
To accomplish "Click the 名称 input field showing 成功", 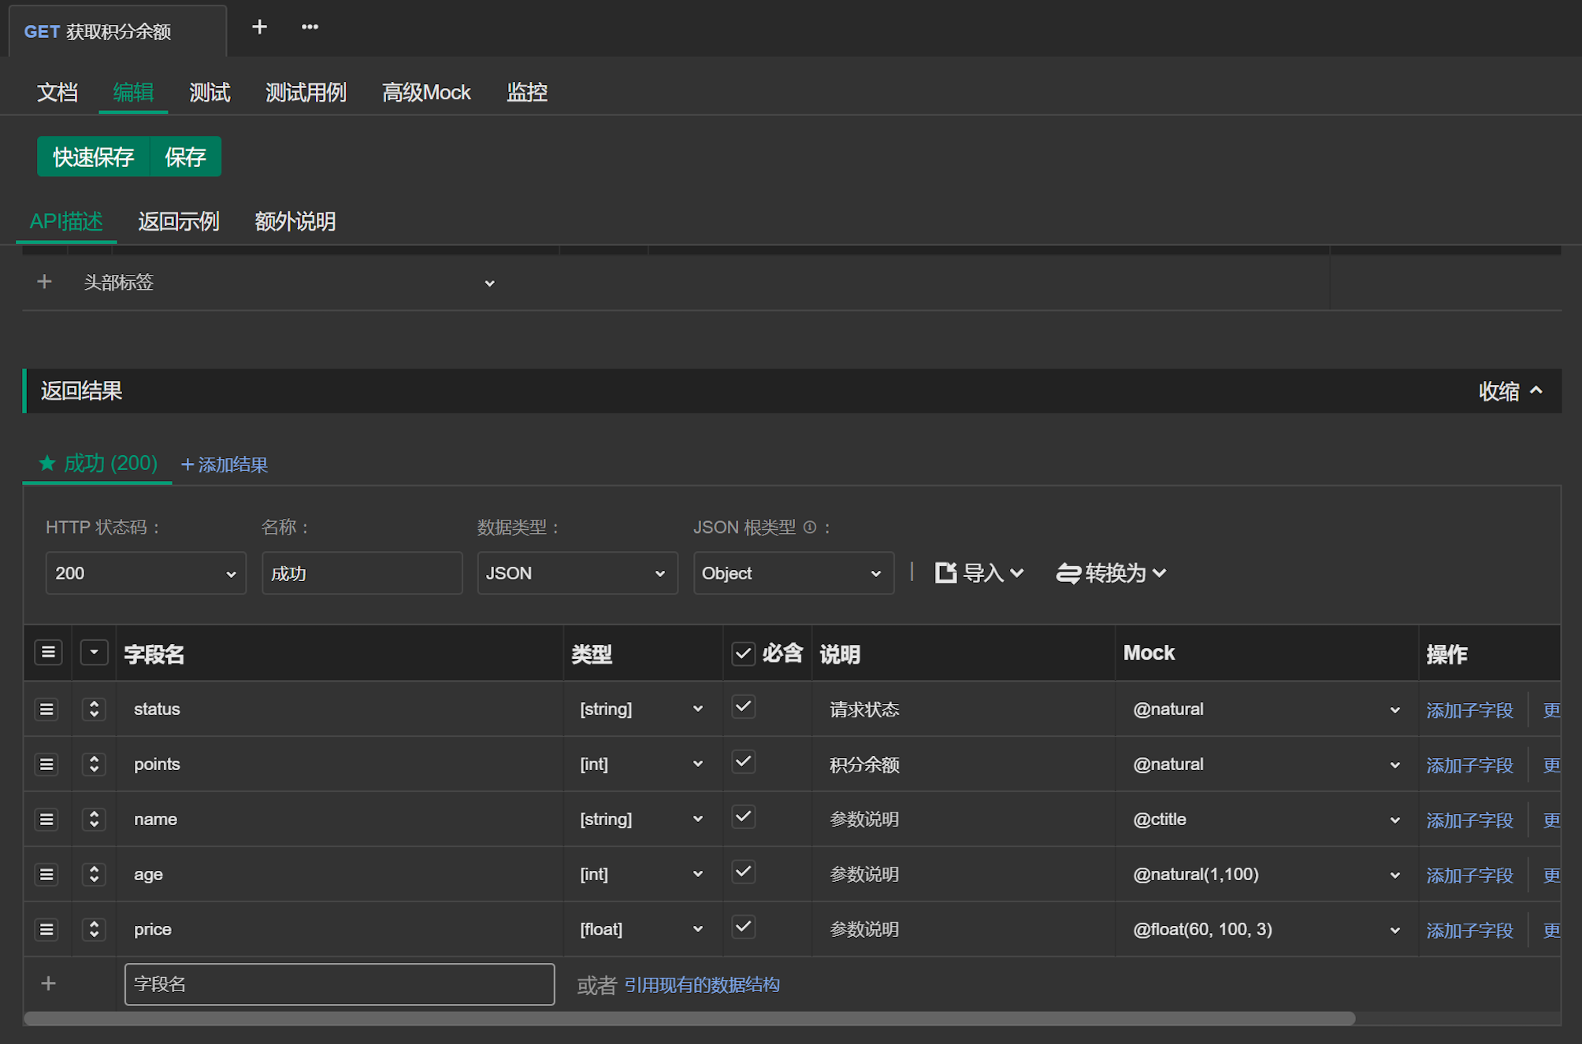I will pos(362,573).
